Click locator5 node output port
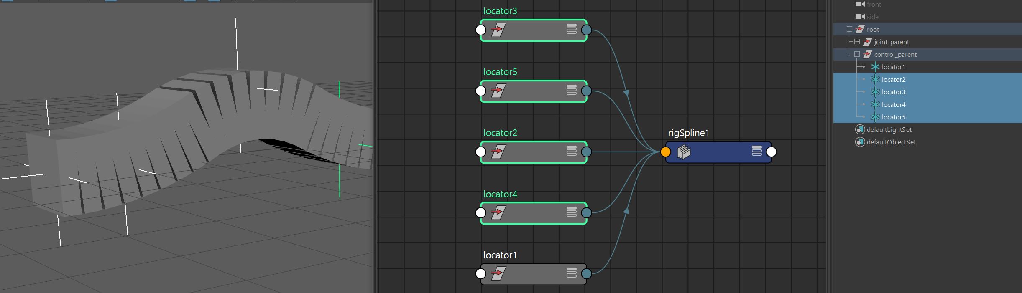This screenshot has width=1022, height=293. click(587, 91)
